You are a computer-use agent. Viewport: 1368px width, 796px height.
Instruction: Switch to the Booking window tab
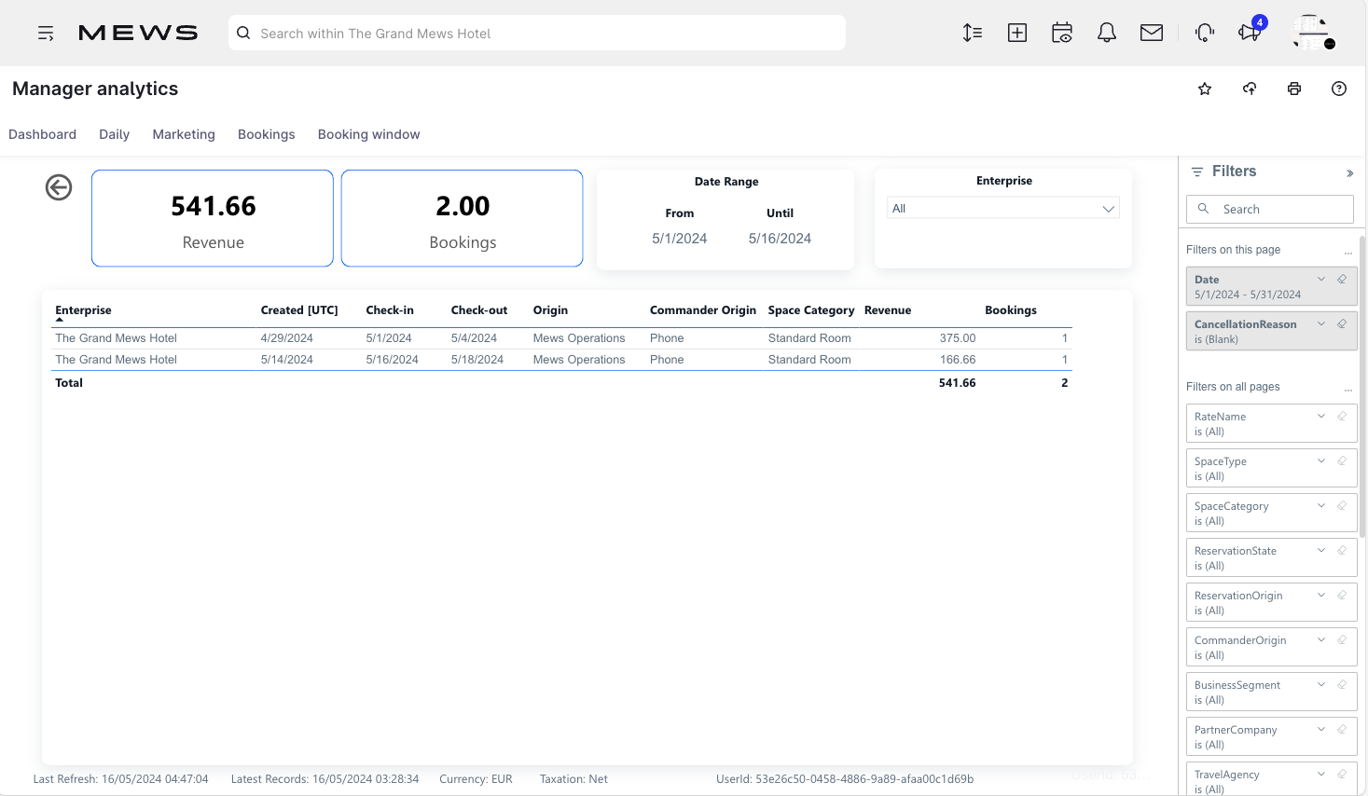(x=369, y=134)
